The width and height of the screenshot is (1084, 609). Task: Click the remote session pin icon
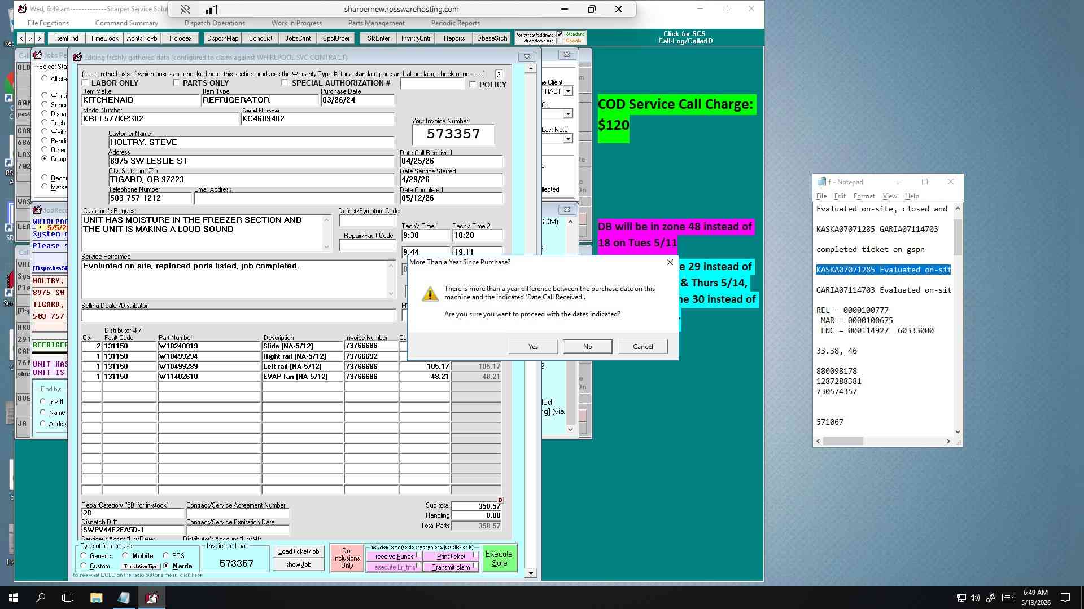[x=185, y=9]
